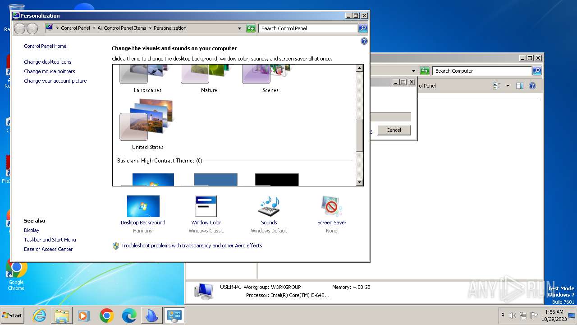Click the theme list scroll up arrow
577x325 pixels.
pos(360,68)
